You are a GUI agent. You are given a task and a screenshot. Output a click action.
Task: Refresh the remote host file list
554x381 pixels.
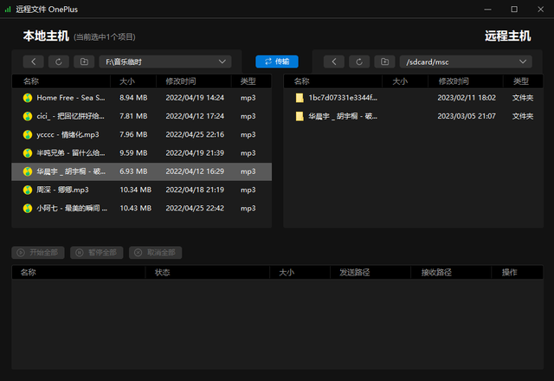[359, 61]
